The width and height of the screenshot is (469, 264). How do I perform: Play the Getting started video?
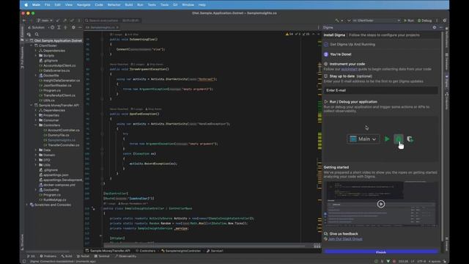(x=381, y=204)
